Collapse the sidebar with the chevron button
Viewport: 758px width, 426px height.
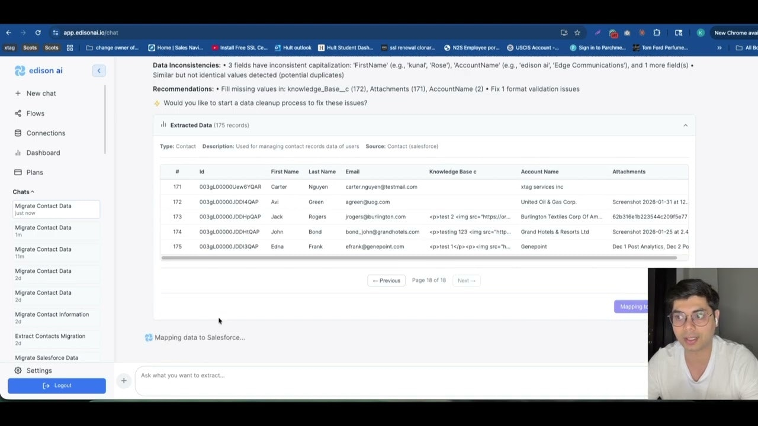coord(99,71)
